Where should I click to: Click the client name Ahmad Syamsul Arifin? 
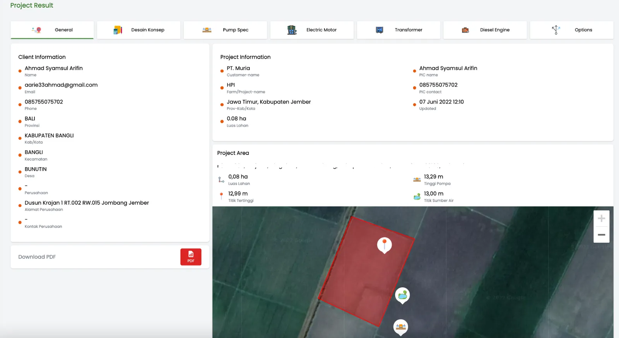click(54, 68)
